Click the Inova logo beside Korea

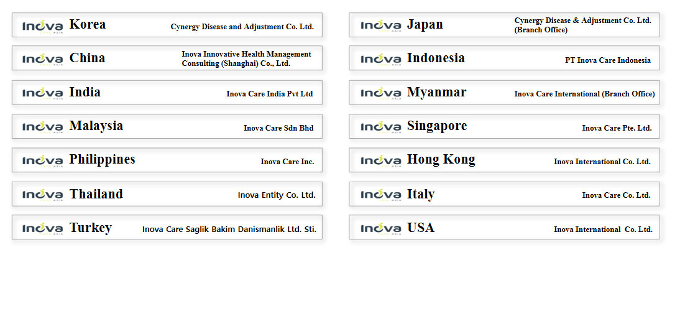[x=42, y=26]
